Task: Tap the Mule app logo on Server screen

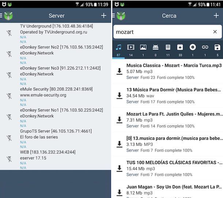Action: tap(8, 16)
